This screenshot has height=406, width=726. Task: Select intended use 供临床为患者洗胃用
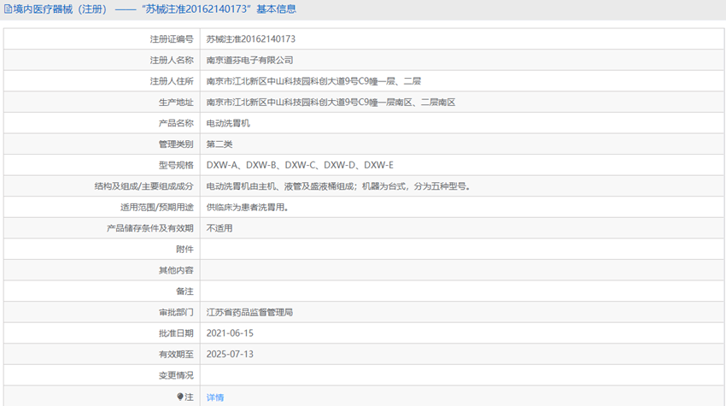(x=248, y=207)
